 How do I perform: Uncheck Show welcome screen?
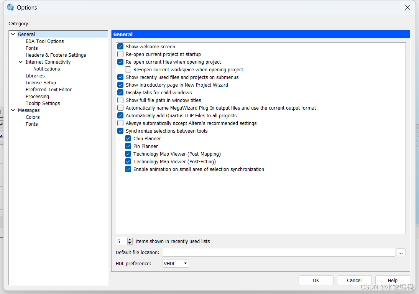[x=120, y=46]
